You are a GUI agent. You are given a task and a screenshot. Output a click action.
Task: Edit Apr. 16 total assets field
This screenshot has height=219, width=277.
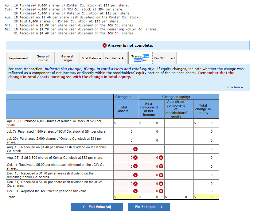click(x=126, y=123)
